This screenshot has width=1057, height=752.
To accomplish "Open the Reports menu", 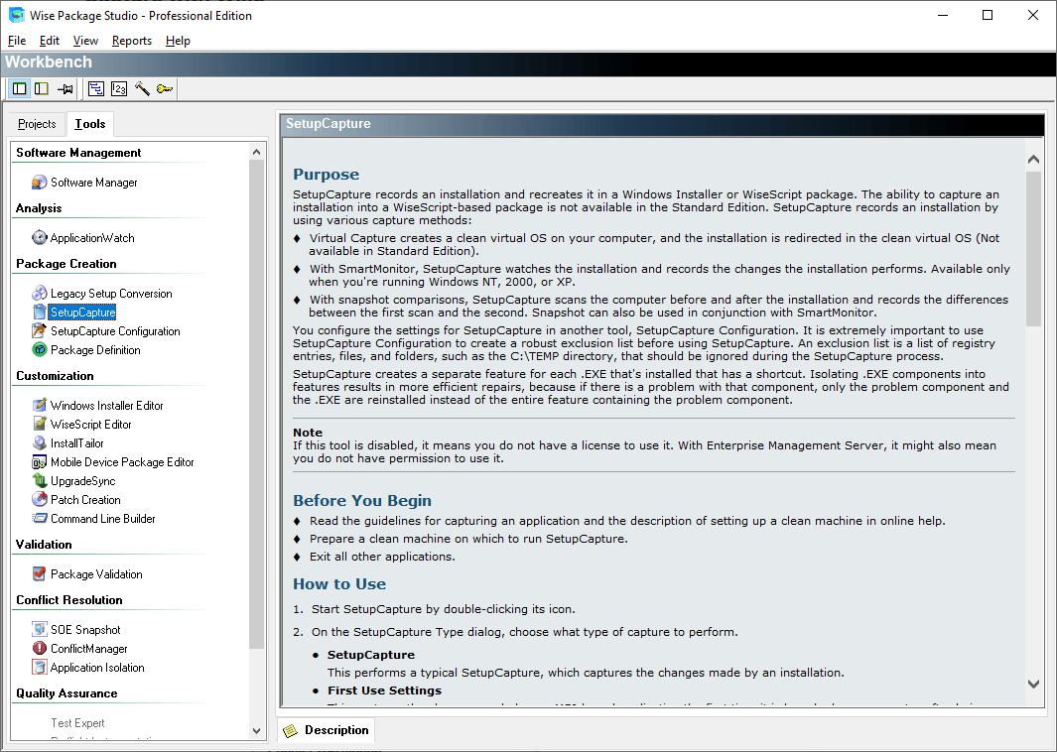I will 131,41.
